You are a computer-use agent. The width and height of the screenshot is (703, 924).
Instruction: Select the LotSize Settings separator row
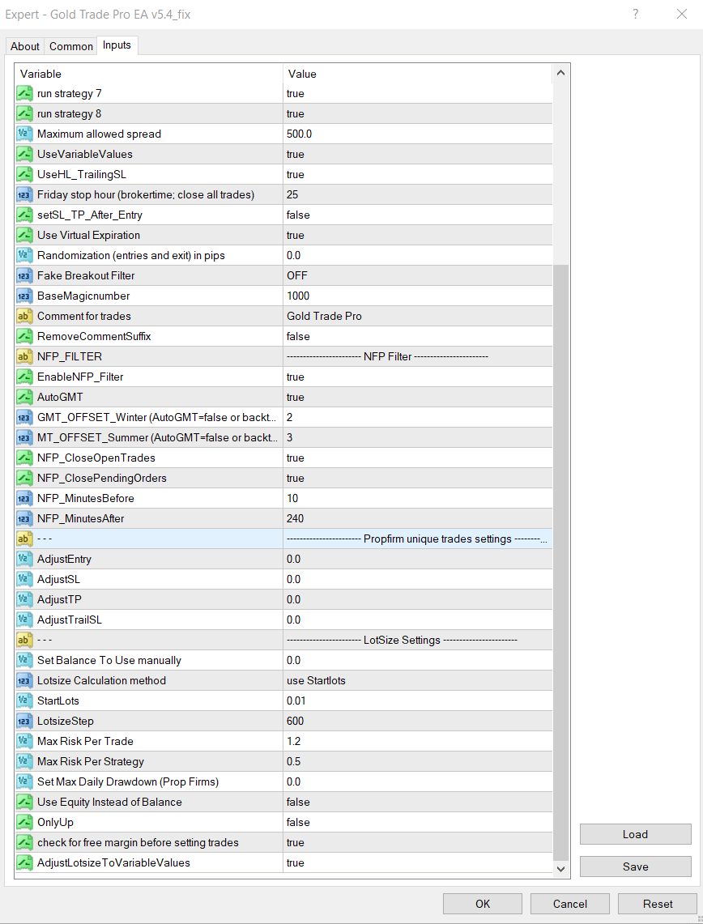(283, 640)
